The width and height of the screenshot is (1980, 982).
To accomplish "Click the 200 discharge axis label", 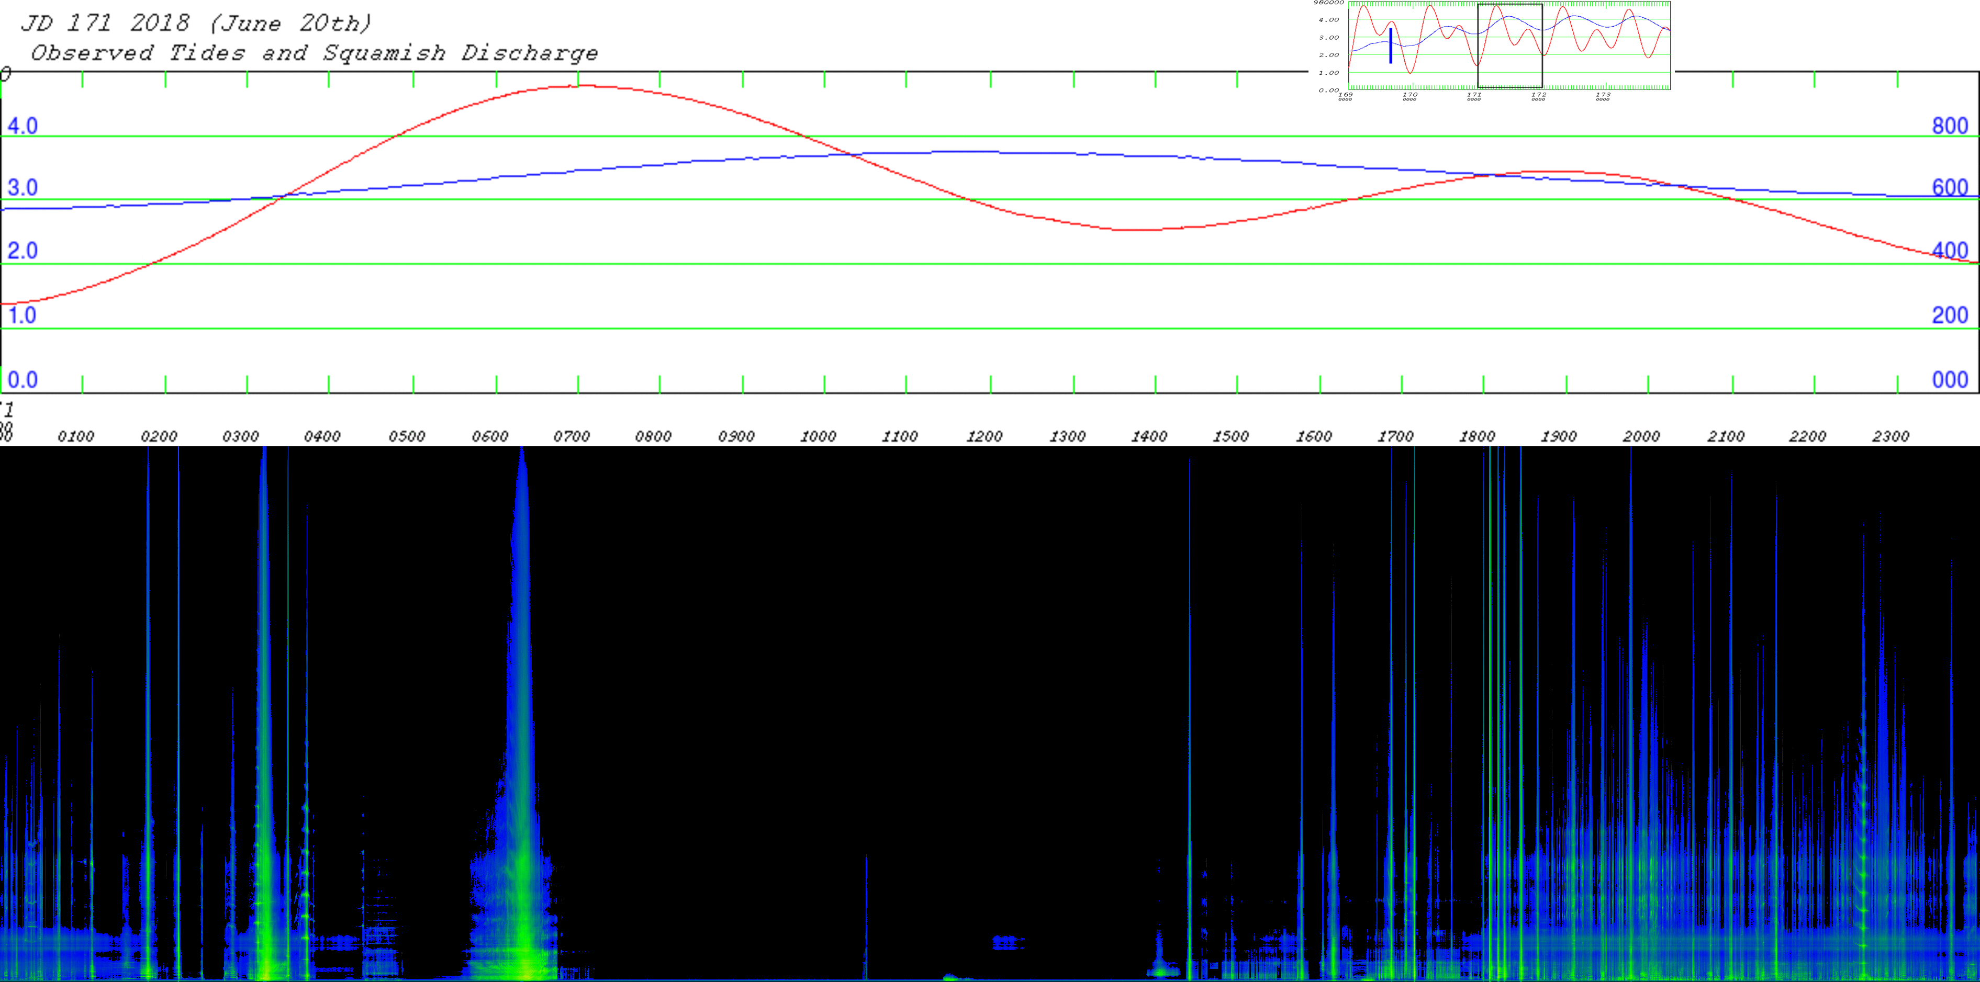I will click(1950, 315).
